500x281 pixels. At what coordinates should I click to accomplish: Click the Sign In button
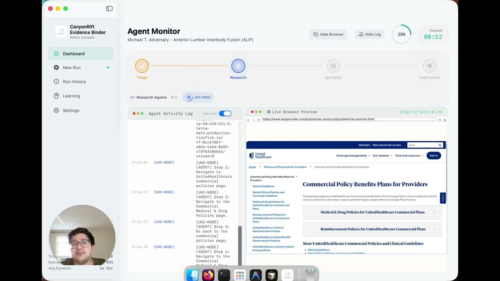click(434, 156)
